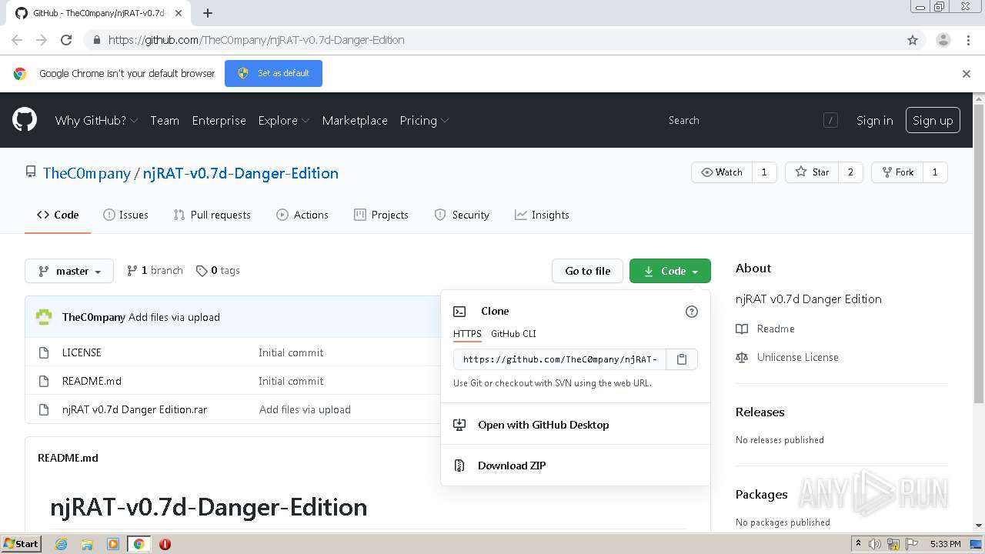Bookmark this page with star icon

pos(913,40)
